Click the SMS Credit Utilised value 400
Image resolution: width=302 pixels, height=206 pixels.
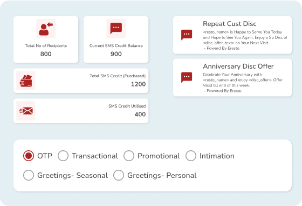[140, 114]
